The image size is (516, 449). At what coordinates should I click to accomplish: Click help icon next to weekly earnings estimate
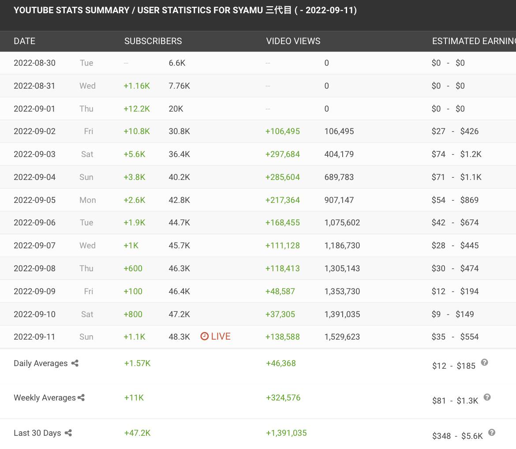(487, 397)
